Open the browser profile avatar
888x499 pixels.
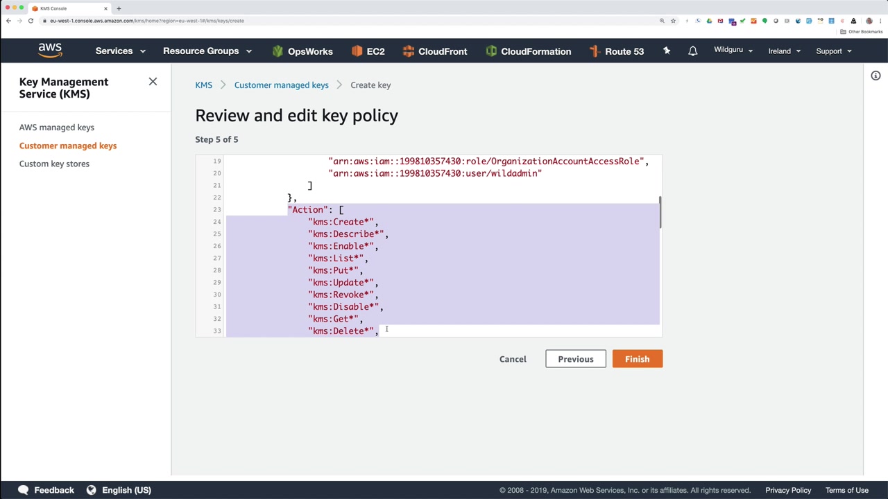coord(869,21)
